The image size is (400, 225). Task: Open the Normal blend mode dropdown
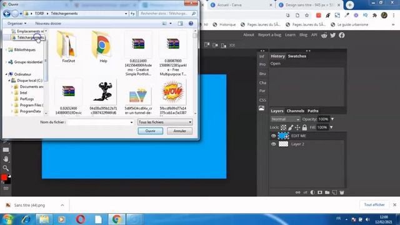(285, 119)
